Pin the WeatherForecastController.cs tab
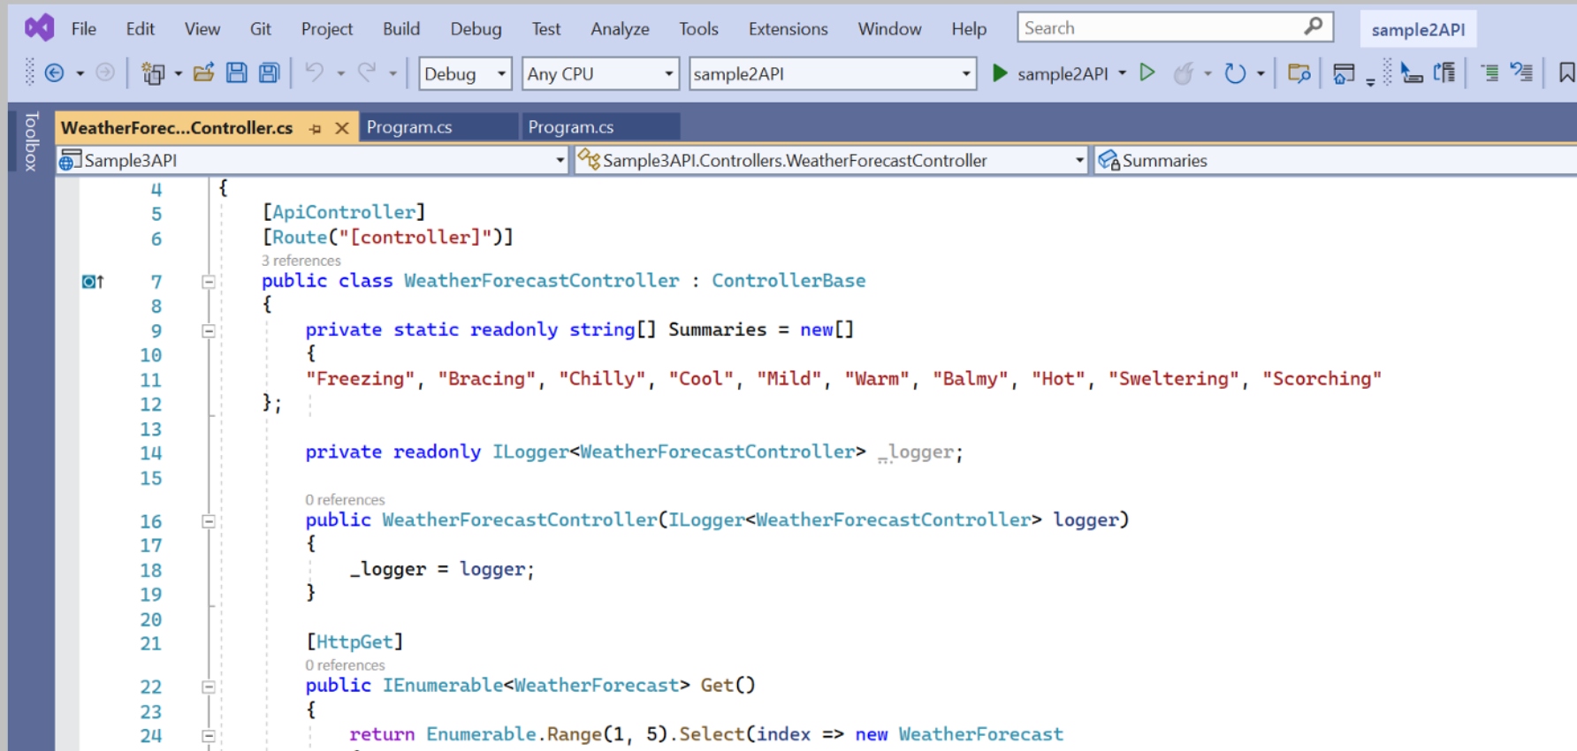The image size is (1577, 751). pos(316,129)
